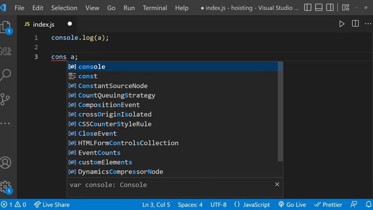
Task: Select the customElements suggestion
Action: [173, 162]
